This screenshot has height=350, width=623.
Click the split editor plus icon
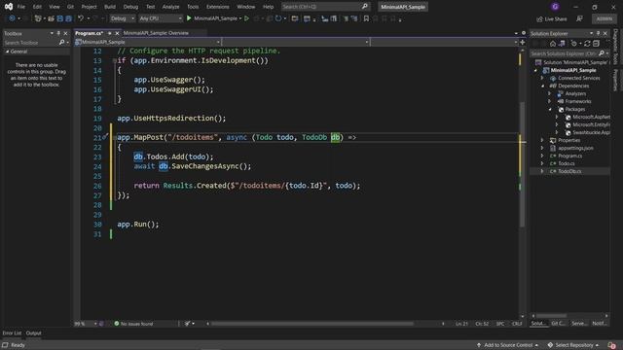[522, 42]
